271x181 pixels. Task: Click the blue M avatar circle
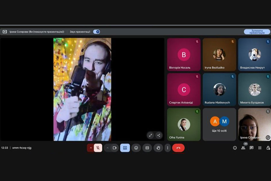224,121
